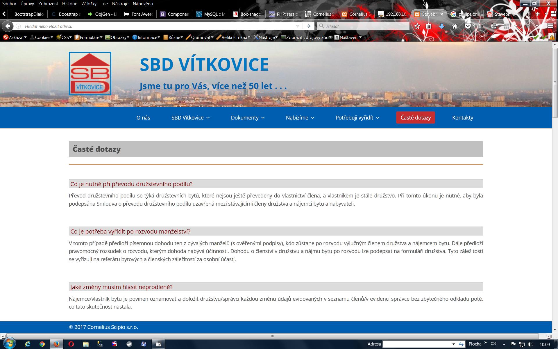Open the Záložky menu in menu bar
558x349 pixels.
pyautogui.click(x=89, y=4)
